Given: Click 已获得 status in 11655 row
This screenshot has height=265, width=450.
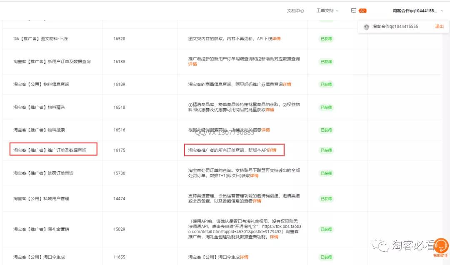Looking at the screenshot, I should pyautogui.click(x=326, y=257).
